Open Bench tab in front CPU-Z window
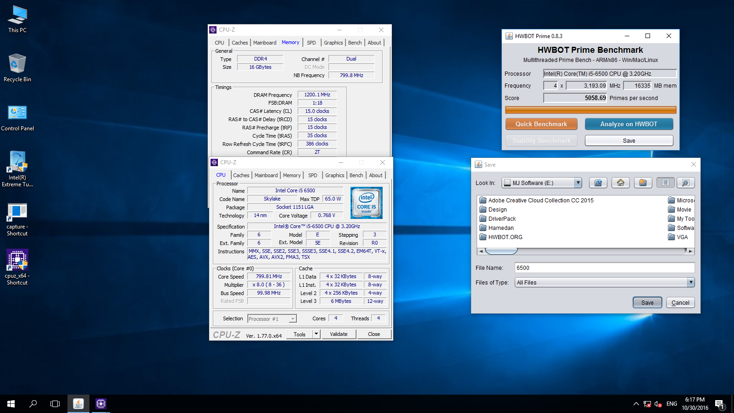The width and height of the screenshot is (734, 413). click(356, 175)
